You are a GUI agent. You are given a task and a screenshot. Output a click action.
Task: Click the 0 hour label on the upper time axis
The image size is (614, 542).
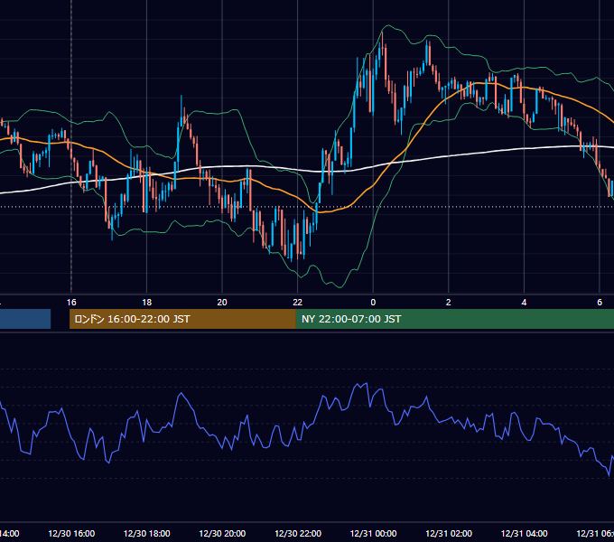[x=373, y=303]
